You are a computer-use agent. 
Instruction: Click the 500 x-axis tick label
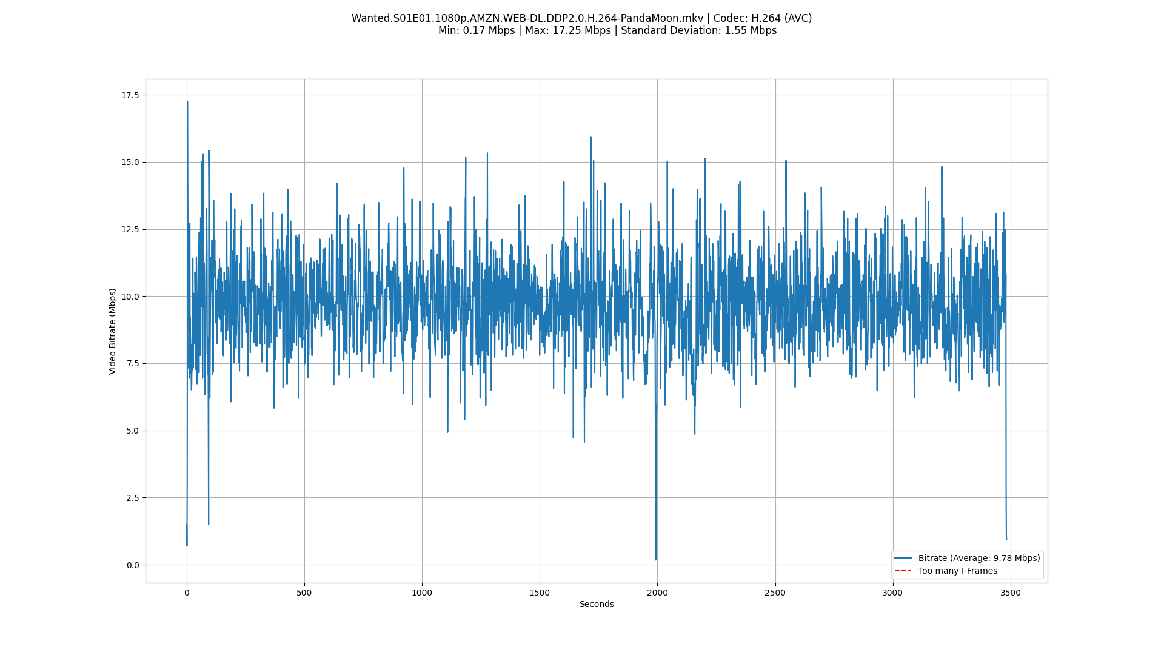tap(304, 593)
